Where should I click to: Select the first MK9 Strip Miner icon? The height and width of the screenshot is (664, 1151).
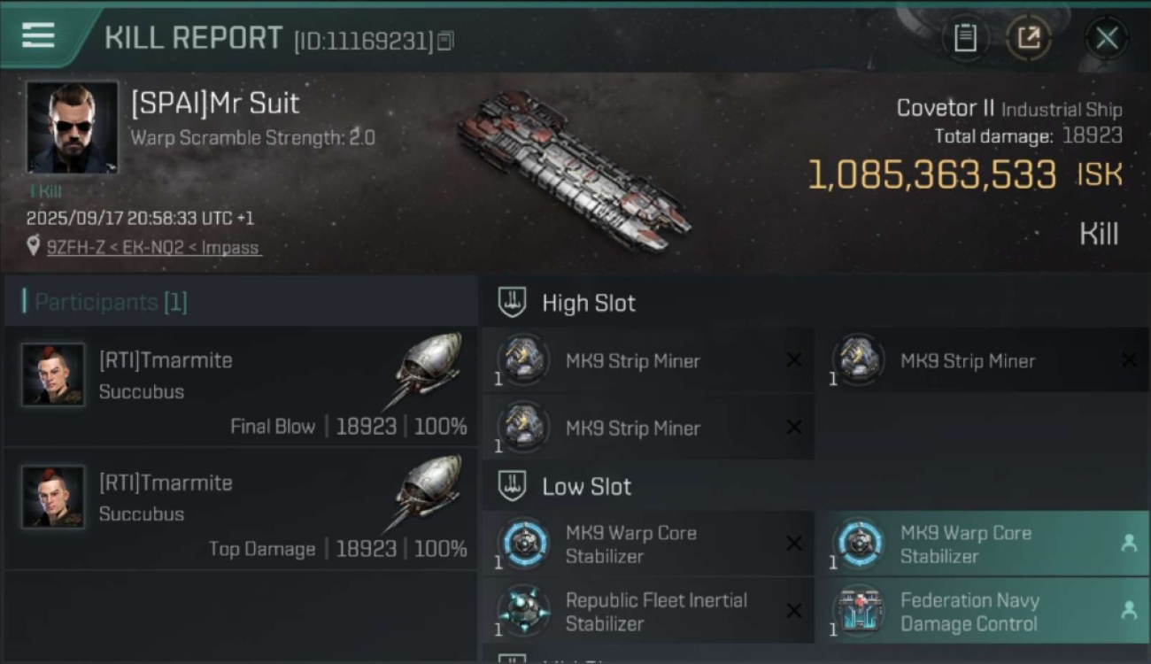[x=523, y=360]
